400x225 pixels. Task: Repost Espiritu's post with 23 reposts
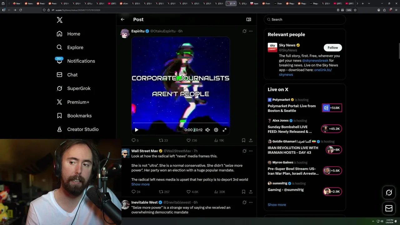point(163,140)
